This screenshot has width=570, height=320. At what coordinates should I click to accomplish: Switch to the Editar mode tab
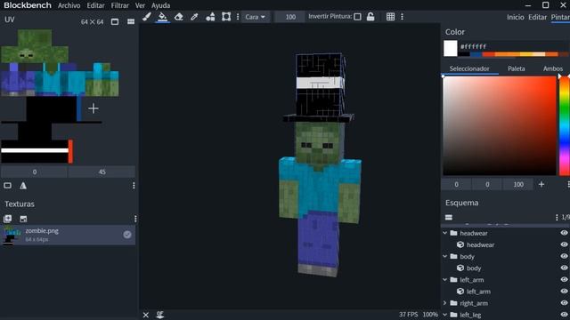tap(538, 17)
